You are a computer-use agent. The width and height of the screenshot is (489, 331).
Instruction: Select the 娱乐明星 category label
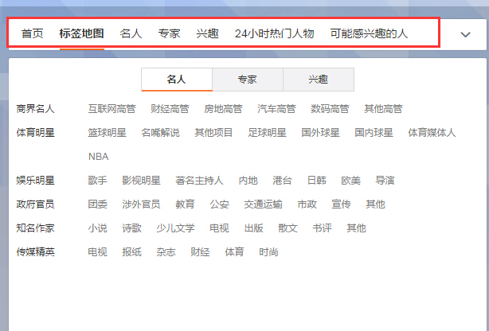(35, 181)
